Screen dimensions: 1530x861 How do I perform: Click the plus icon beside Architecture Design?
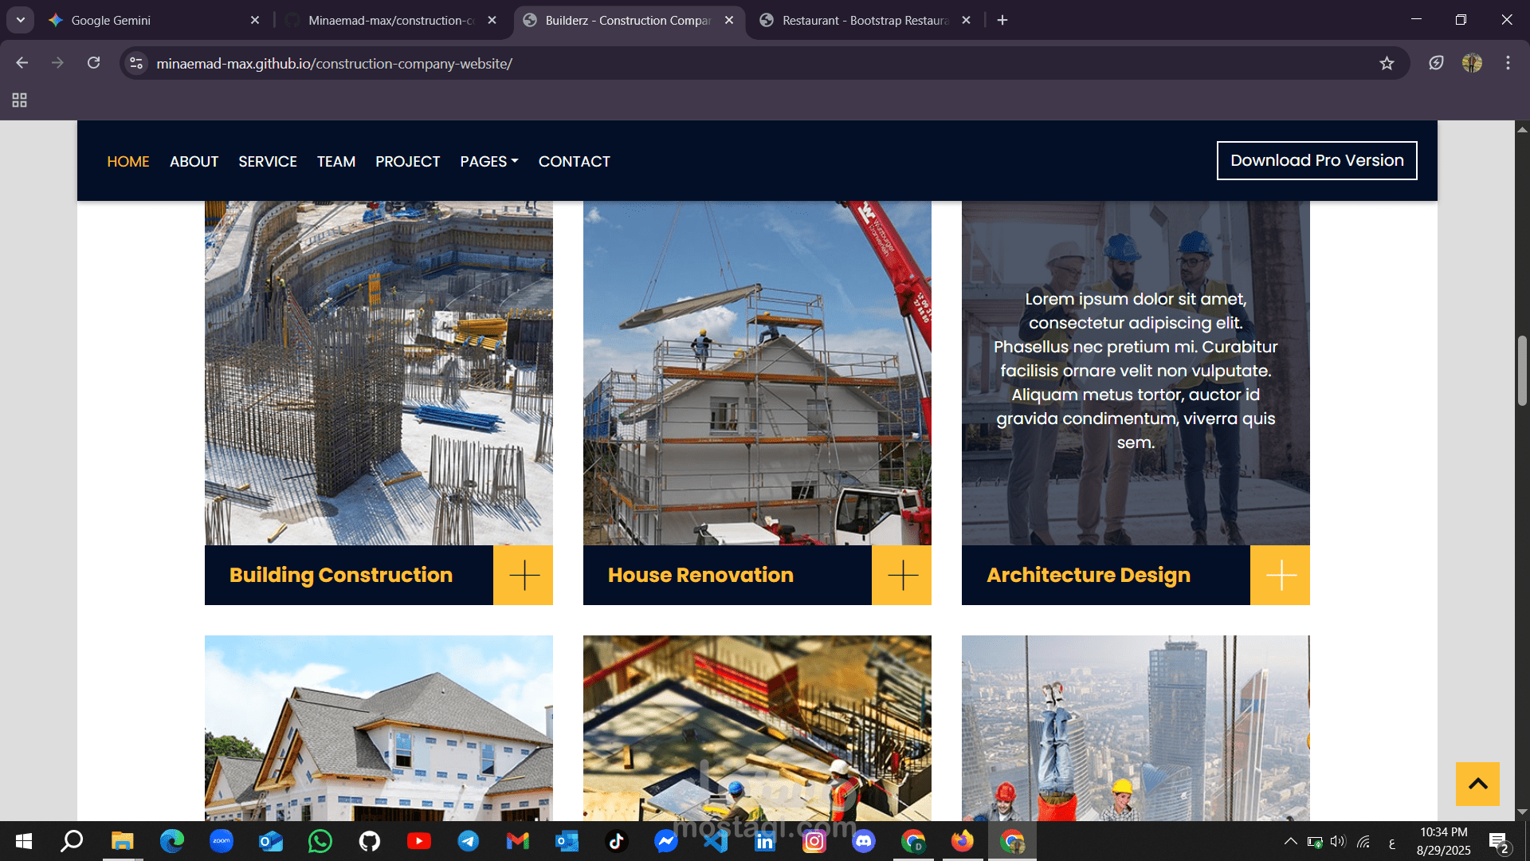(x=1281, y=575)
